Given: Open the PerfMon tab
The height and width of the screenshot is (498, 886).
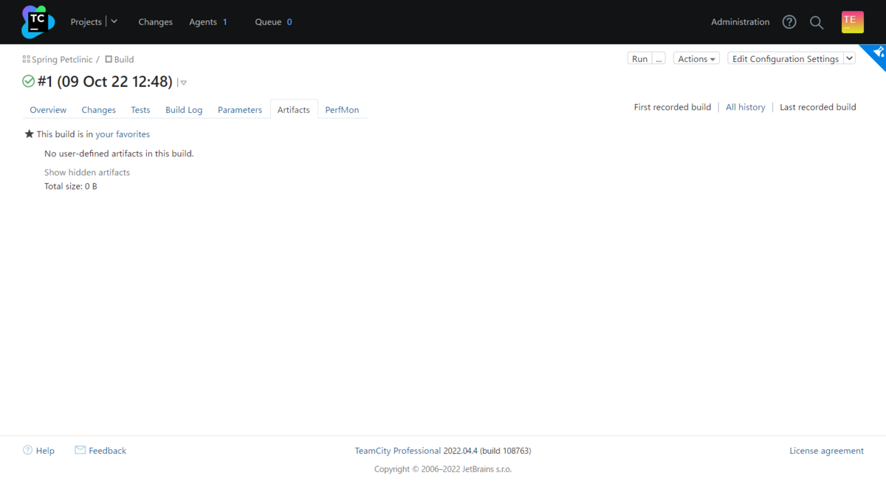Looking at the screenshot, I should [342, 110].
